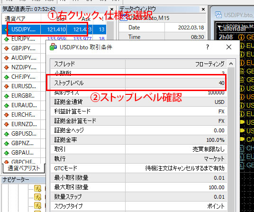
Task: Click the 証拠金通貨 row
Action: [x=139, y=102]
